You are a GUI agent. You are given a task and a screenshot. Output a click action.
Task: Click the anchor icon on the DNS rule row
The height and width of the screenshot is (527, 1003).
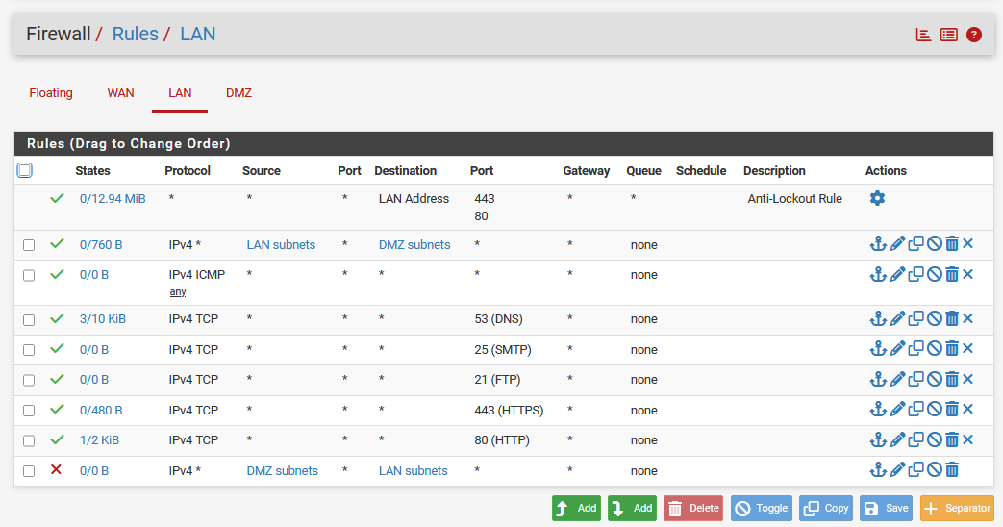(877, 318)
